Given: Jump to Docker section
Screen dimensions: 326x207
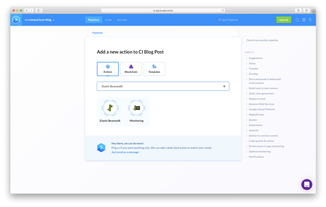Looking at the screenshot, I should click(253, 120).
